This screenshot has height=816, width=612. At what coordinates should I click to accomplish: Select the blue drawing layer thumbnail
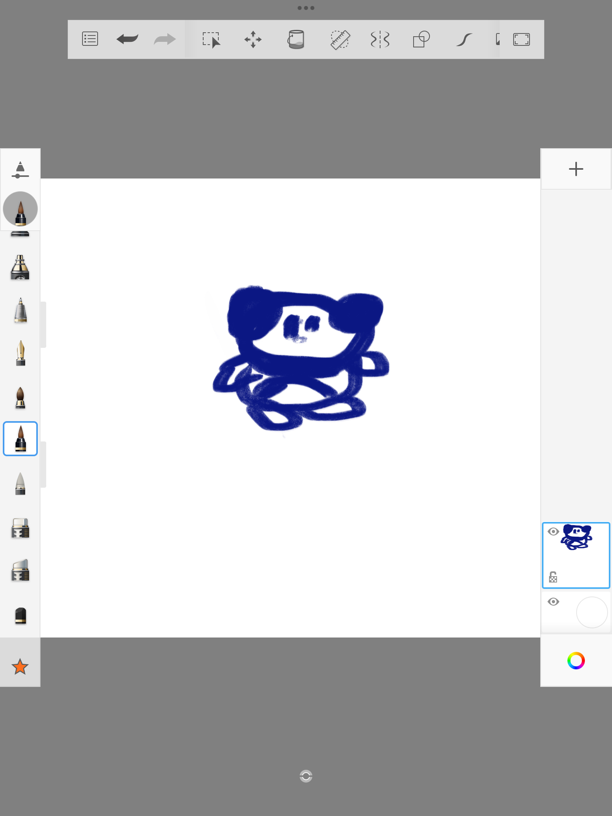[x=577, y=538]
